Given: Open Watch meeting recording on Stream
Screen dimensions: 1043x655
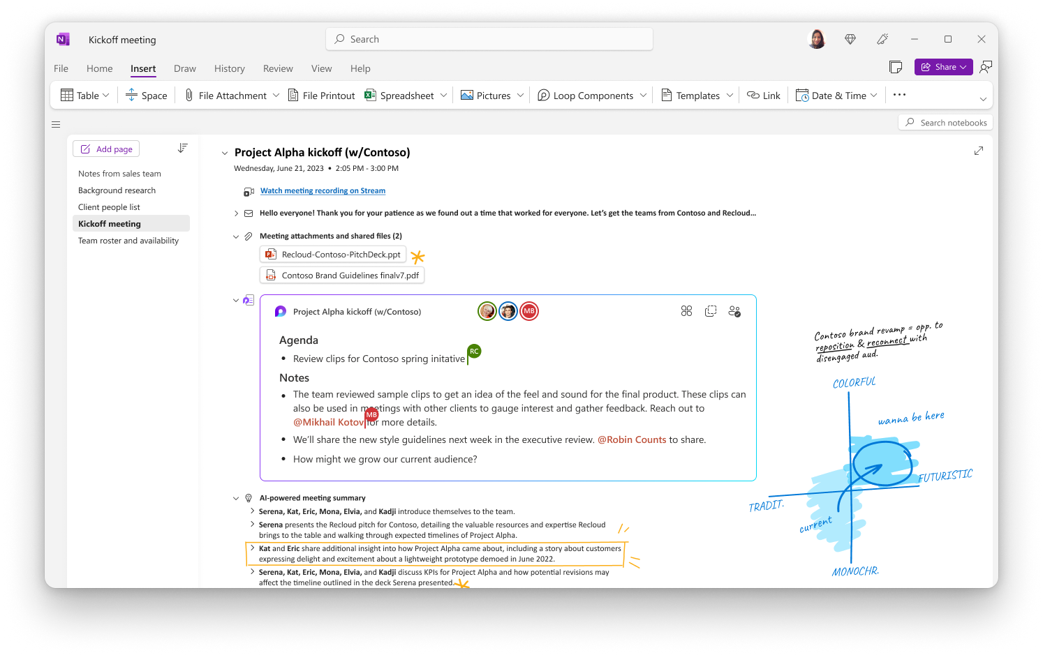Looking at the screenshot, I should pyautogui.click(x=323, y=190).
